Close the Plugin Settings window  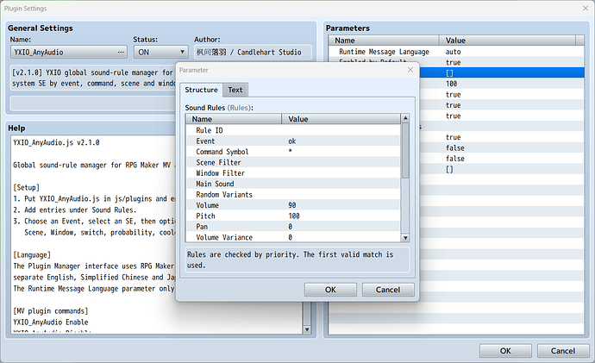586,8
